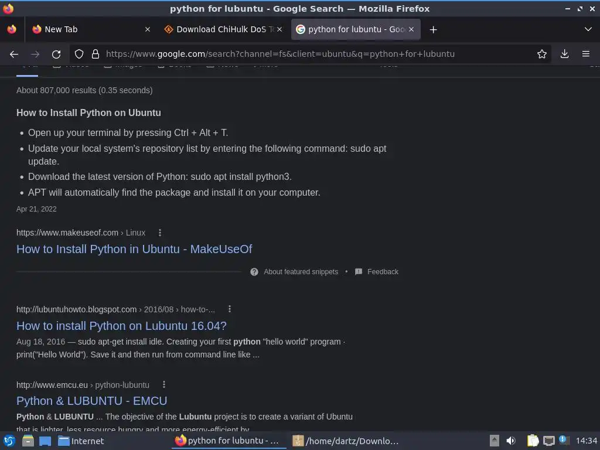Open a new tab with plus button
This screenshot has width=600, height=450.
[x=433, y=29]
